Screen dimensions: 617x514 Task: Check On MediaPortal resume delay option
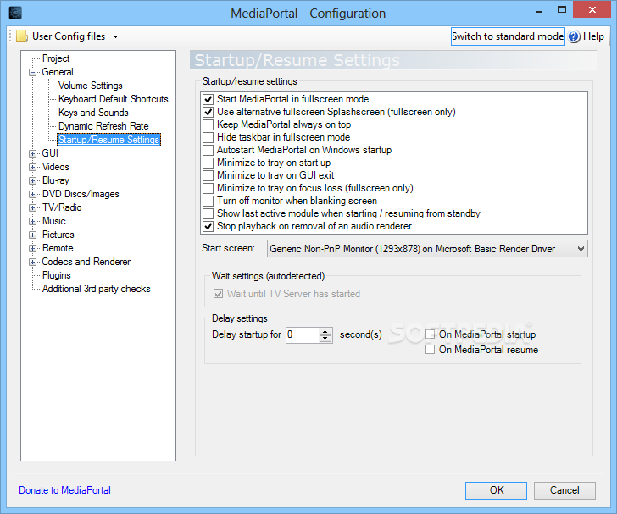pyautogui.click(x=430, y=349)
